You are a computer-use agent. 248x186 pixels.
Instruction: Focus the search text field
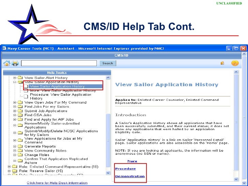click(x=59, y=63)
